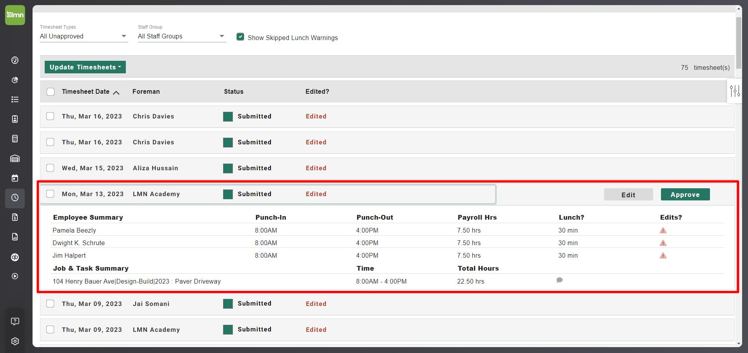
Task: Click Edited link on Aliza Hussain row
Action: (316, 168)
